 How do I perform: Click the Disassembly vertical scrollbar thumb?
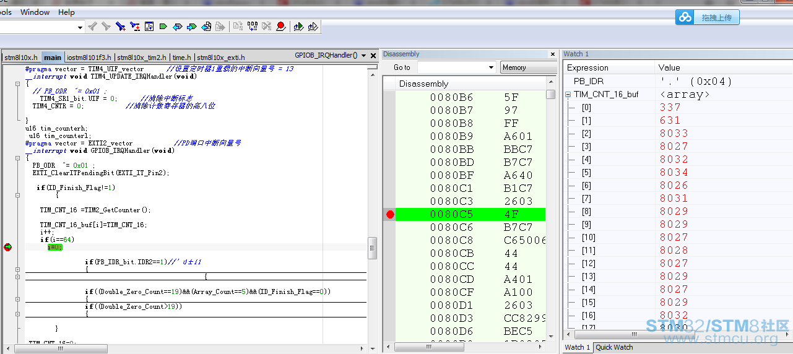click(551, 95)
